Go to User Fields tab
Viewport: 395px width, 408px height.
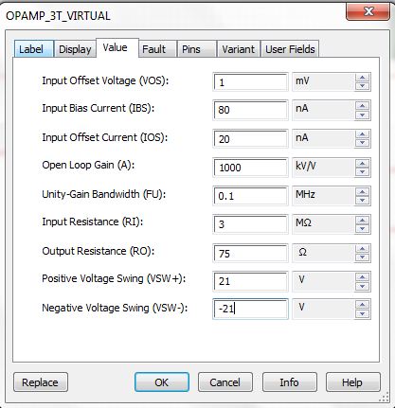click(290, 49)
